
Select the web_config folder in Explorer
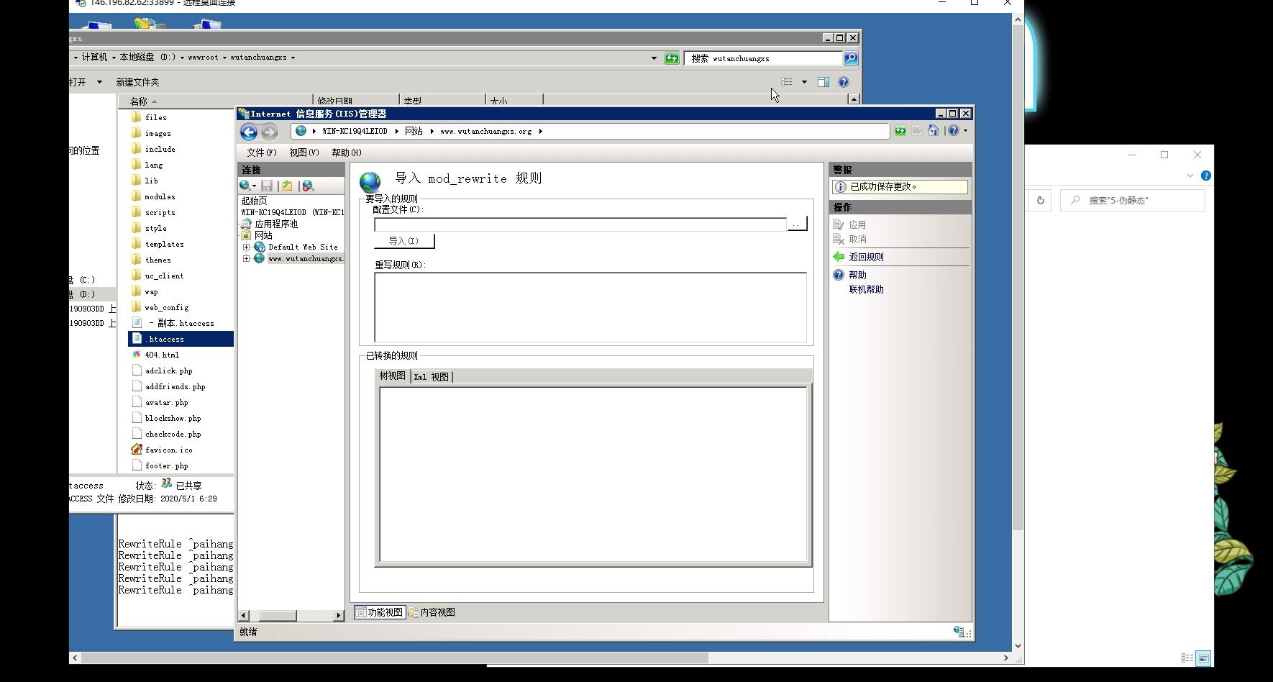166,307
